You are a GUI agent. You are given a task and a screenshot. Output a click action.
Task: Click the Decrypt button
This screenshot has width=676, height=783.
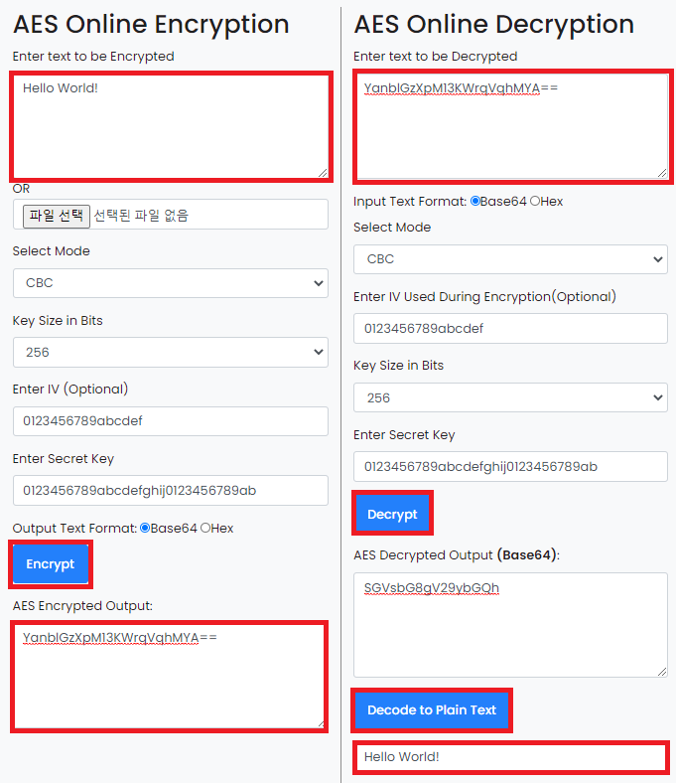[392, 515]
